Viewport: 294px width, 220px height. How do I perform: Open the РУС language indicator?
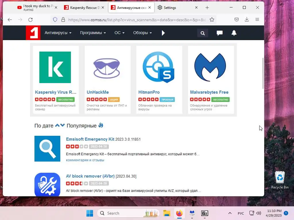(241, 213)
